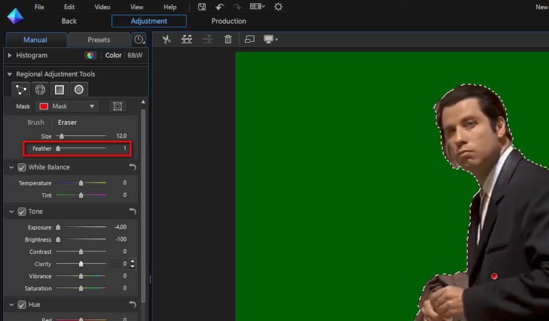Click the red pin on the suit
549x321 pixels.
tap(494, 276)
